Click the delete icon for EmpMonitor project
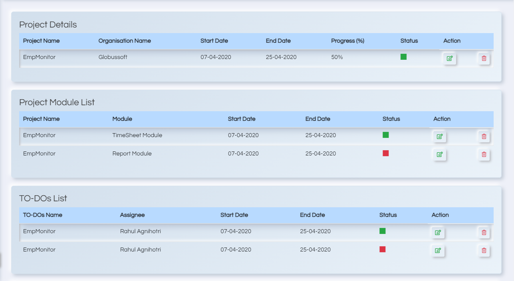 (484, 59)
